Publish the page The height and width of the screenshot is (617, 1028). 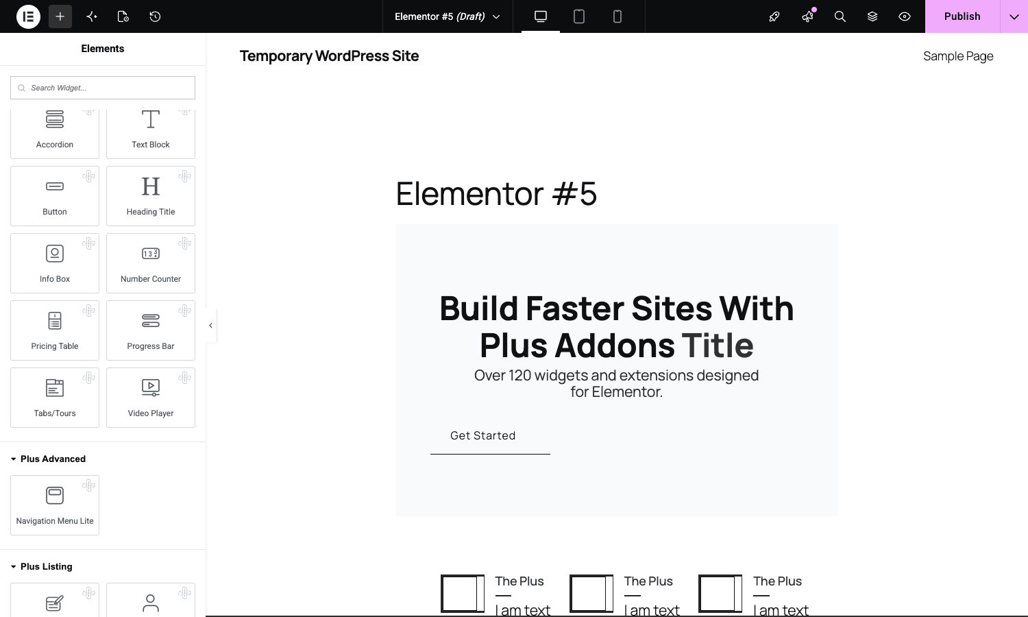(x=962, y=16)
